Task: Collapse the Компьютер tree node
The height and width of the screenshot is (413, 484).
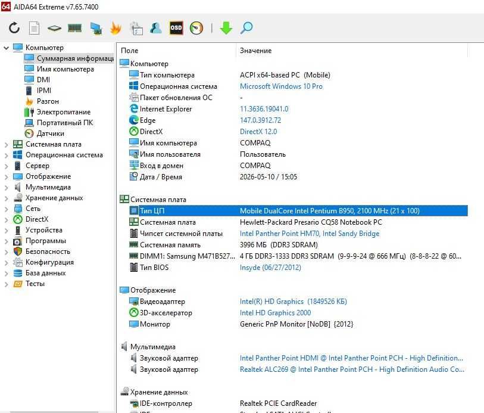Action: [6, 48]
